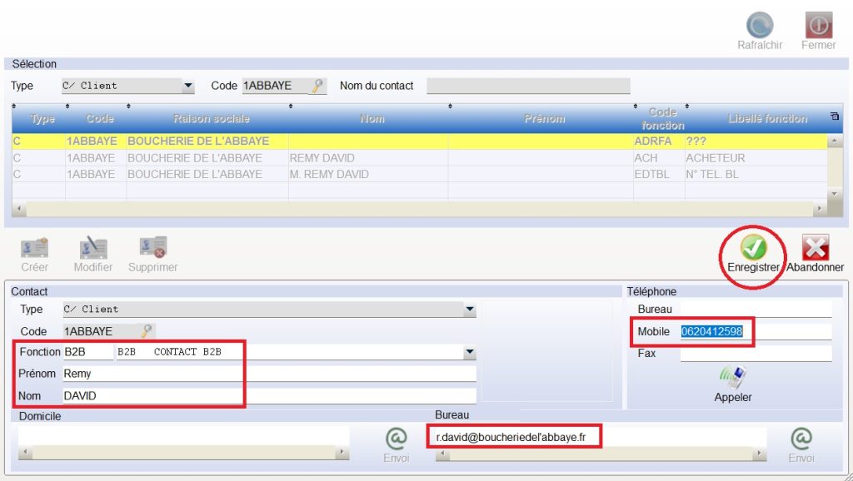This screenshot has width=853, height=481.
Task: Click the Mobile phone number field
Action: coord(755,332)
